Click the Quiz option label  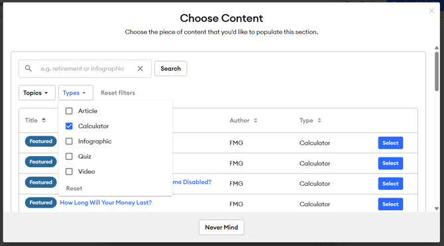[x=85, y=156]
